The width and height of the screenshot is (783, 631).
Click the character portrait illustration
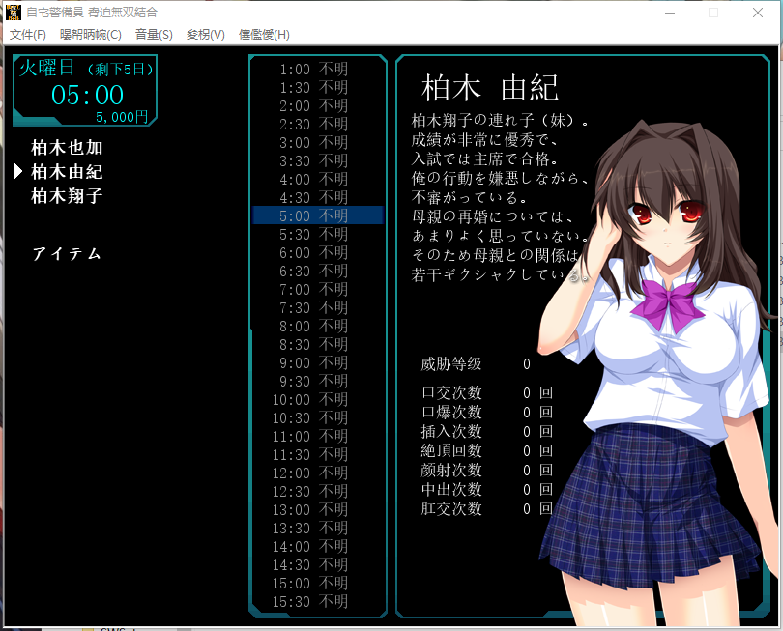coord(659,374)
